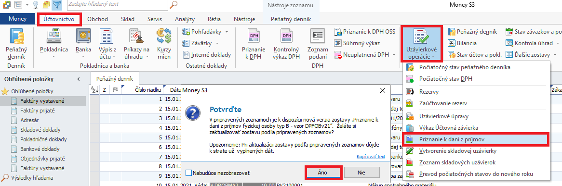Switch to the Účtovníctvo ribbon tab
The height and width of the screenshot is (186, 562).
click(x=59, y=19)
